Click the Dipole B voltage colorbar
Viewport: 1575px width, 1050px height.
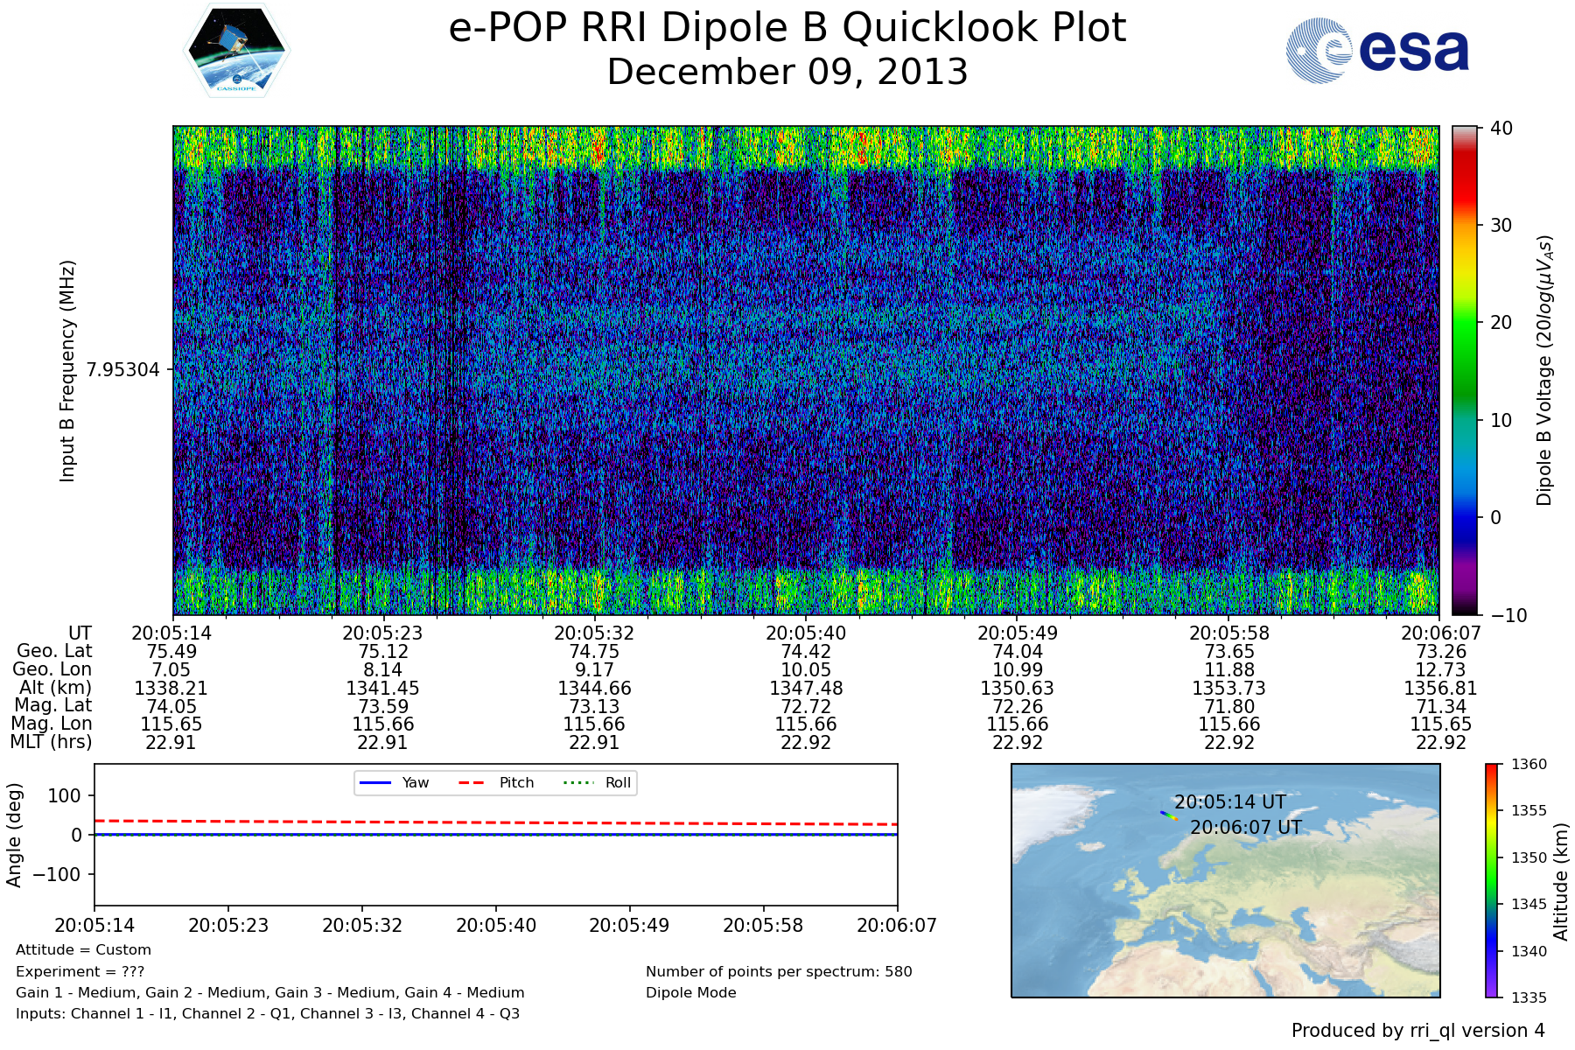click(x=1464, y=370)
